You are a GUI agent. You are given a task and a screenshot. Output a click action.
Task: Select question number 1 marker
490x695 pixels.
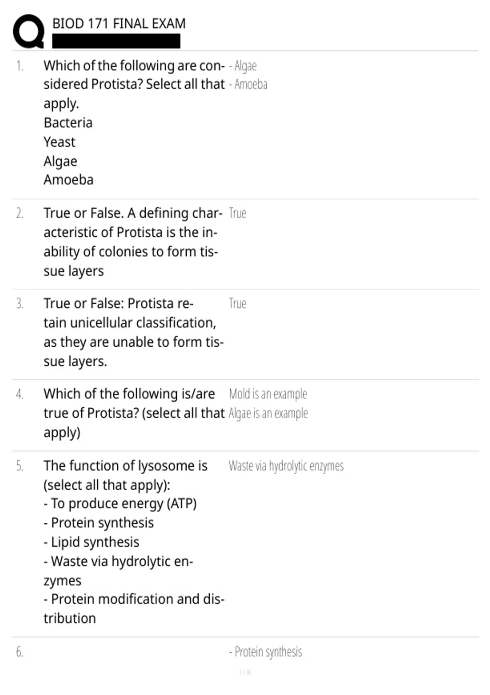point(20,66)
